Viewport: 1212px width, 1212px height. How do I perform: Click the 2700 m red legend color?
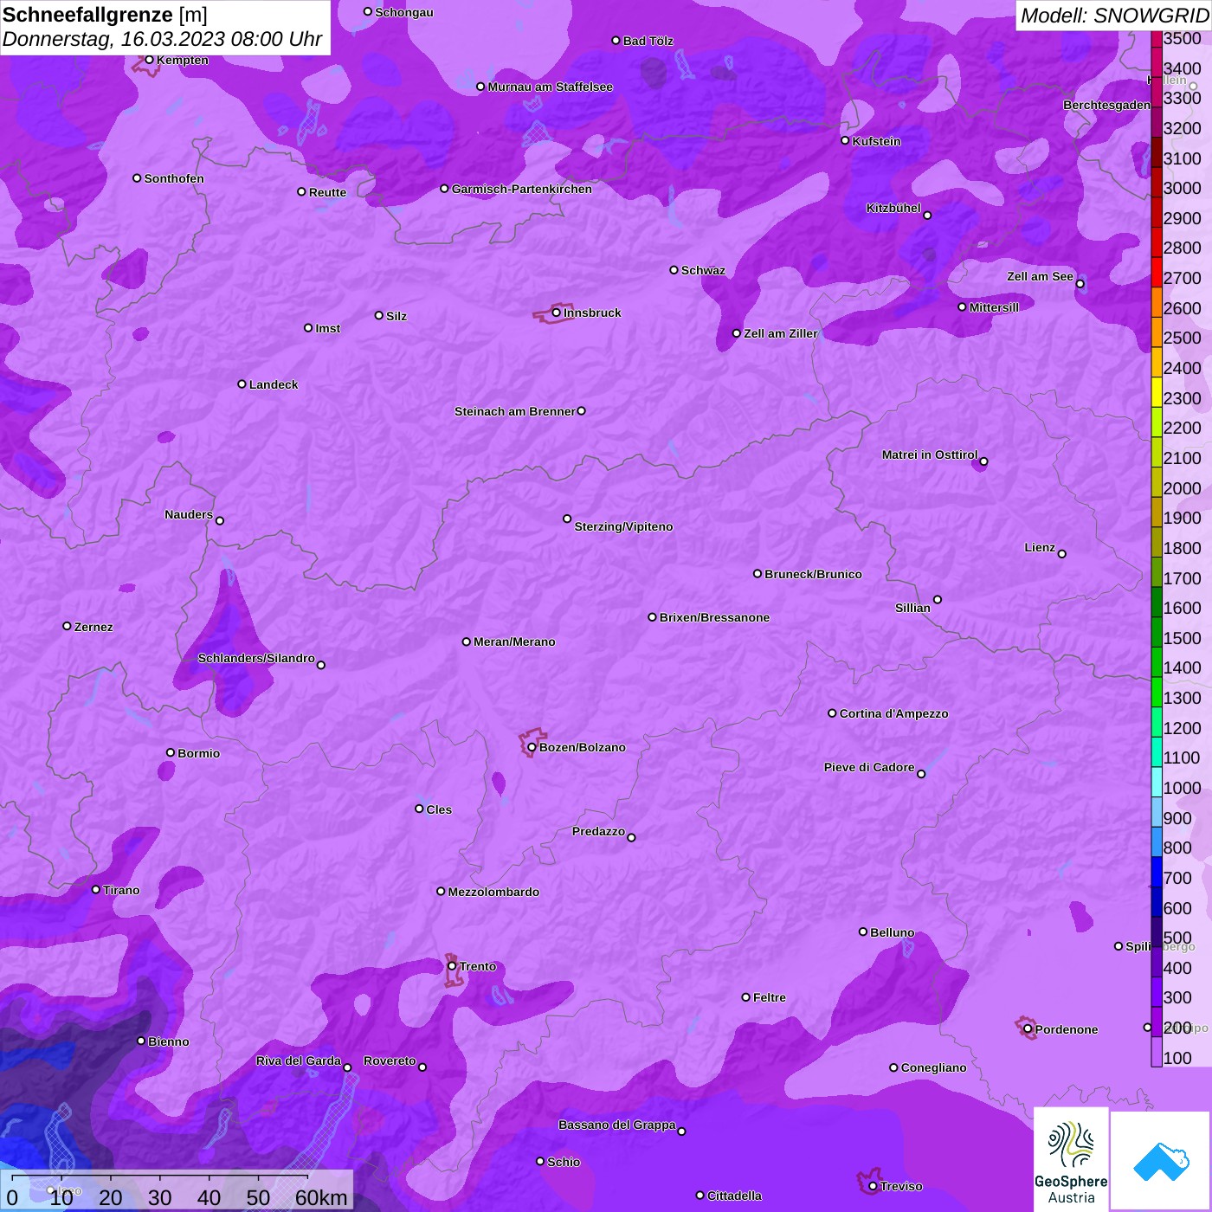(1157, 272)
